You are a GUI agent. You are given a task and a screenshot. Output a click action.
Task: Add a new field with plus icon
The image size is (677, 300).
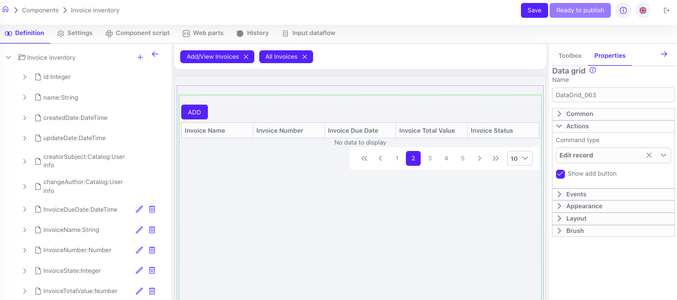click(x=140, y=58)
